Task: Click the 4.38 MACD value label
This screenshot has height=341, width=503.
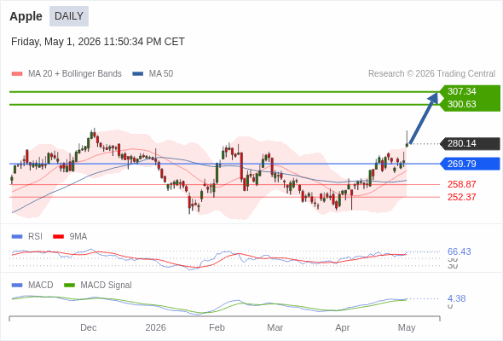Action: click(x=456, y=298)
